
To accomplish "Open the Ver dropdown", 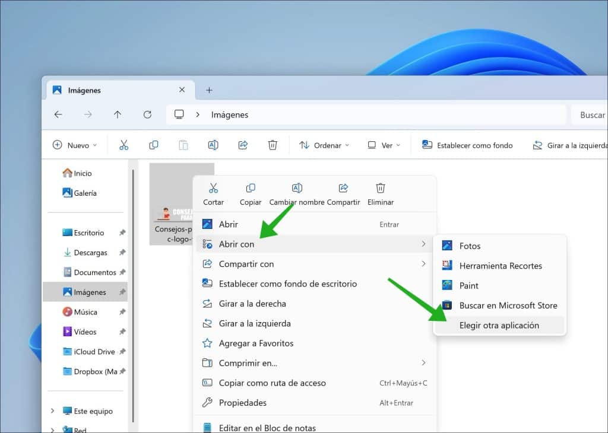I will coord(384,145).
